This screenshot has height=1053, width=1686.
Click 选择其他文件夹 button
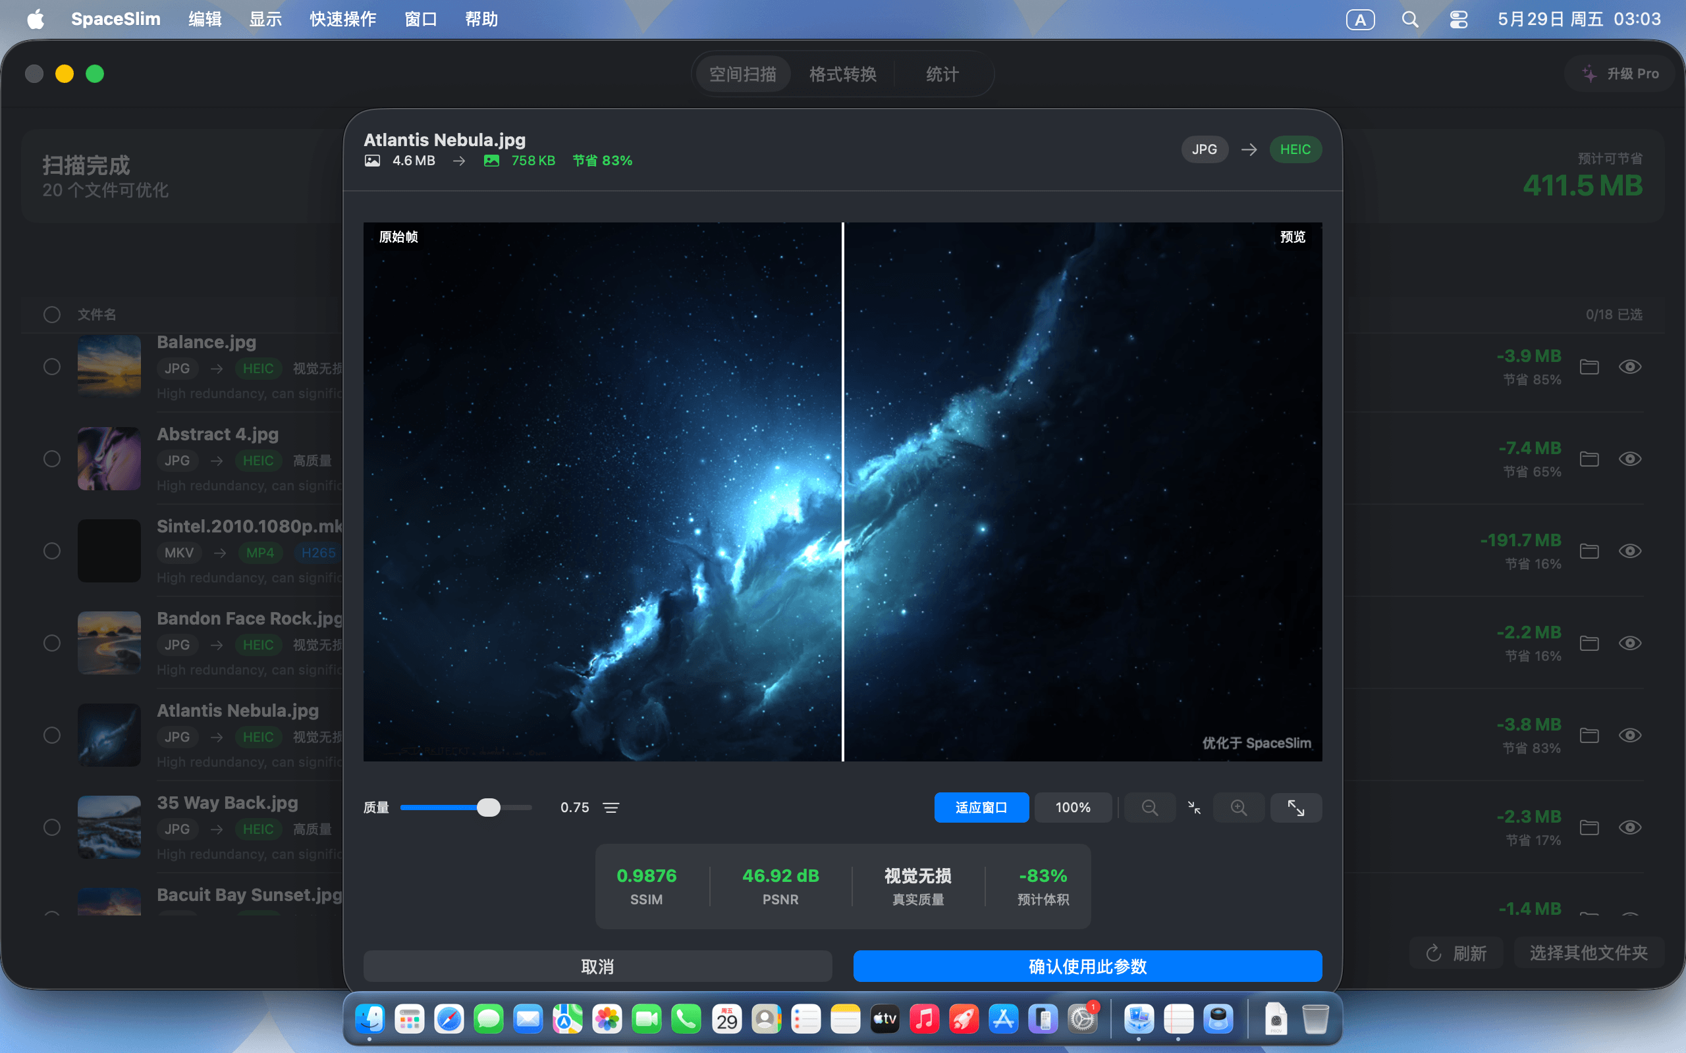[1589, 953]
